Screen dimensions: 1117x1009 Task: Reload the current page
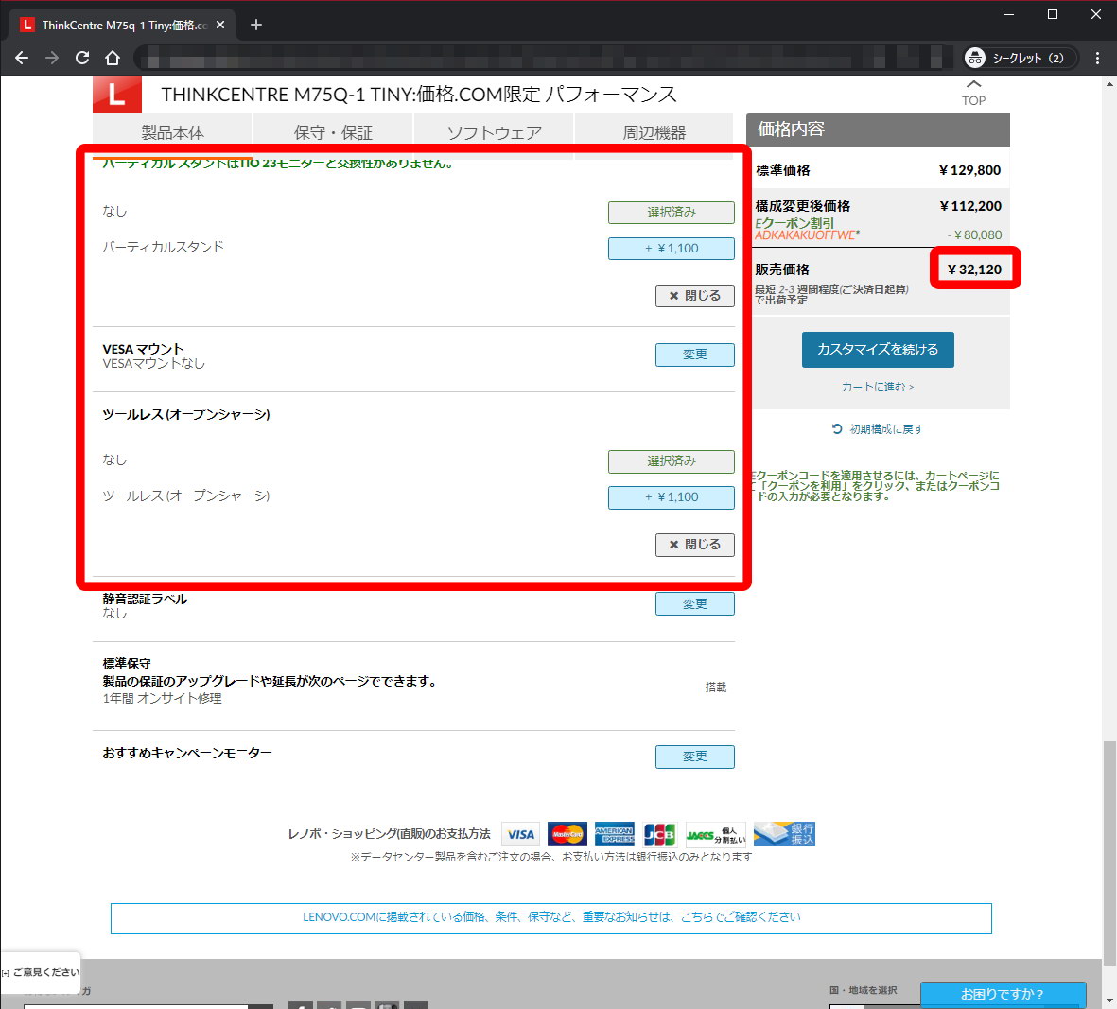pos(82,58)
